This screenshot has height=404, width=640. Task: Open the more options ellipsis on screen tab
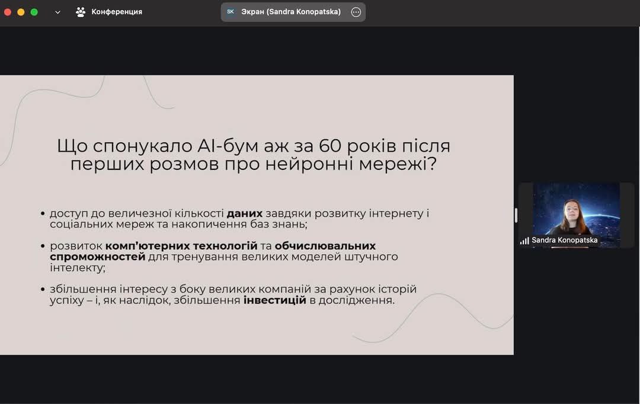tap(356, 12)
